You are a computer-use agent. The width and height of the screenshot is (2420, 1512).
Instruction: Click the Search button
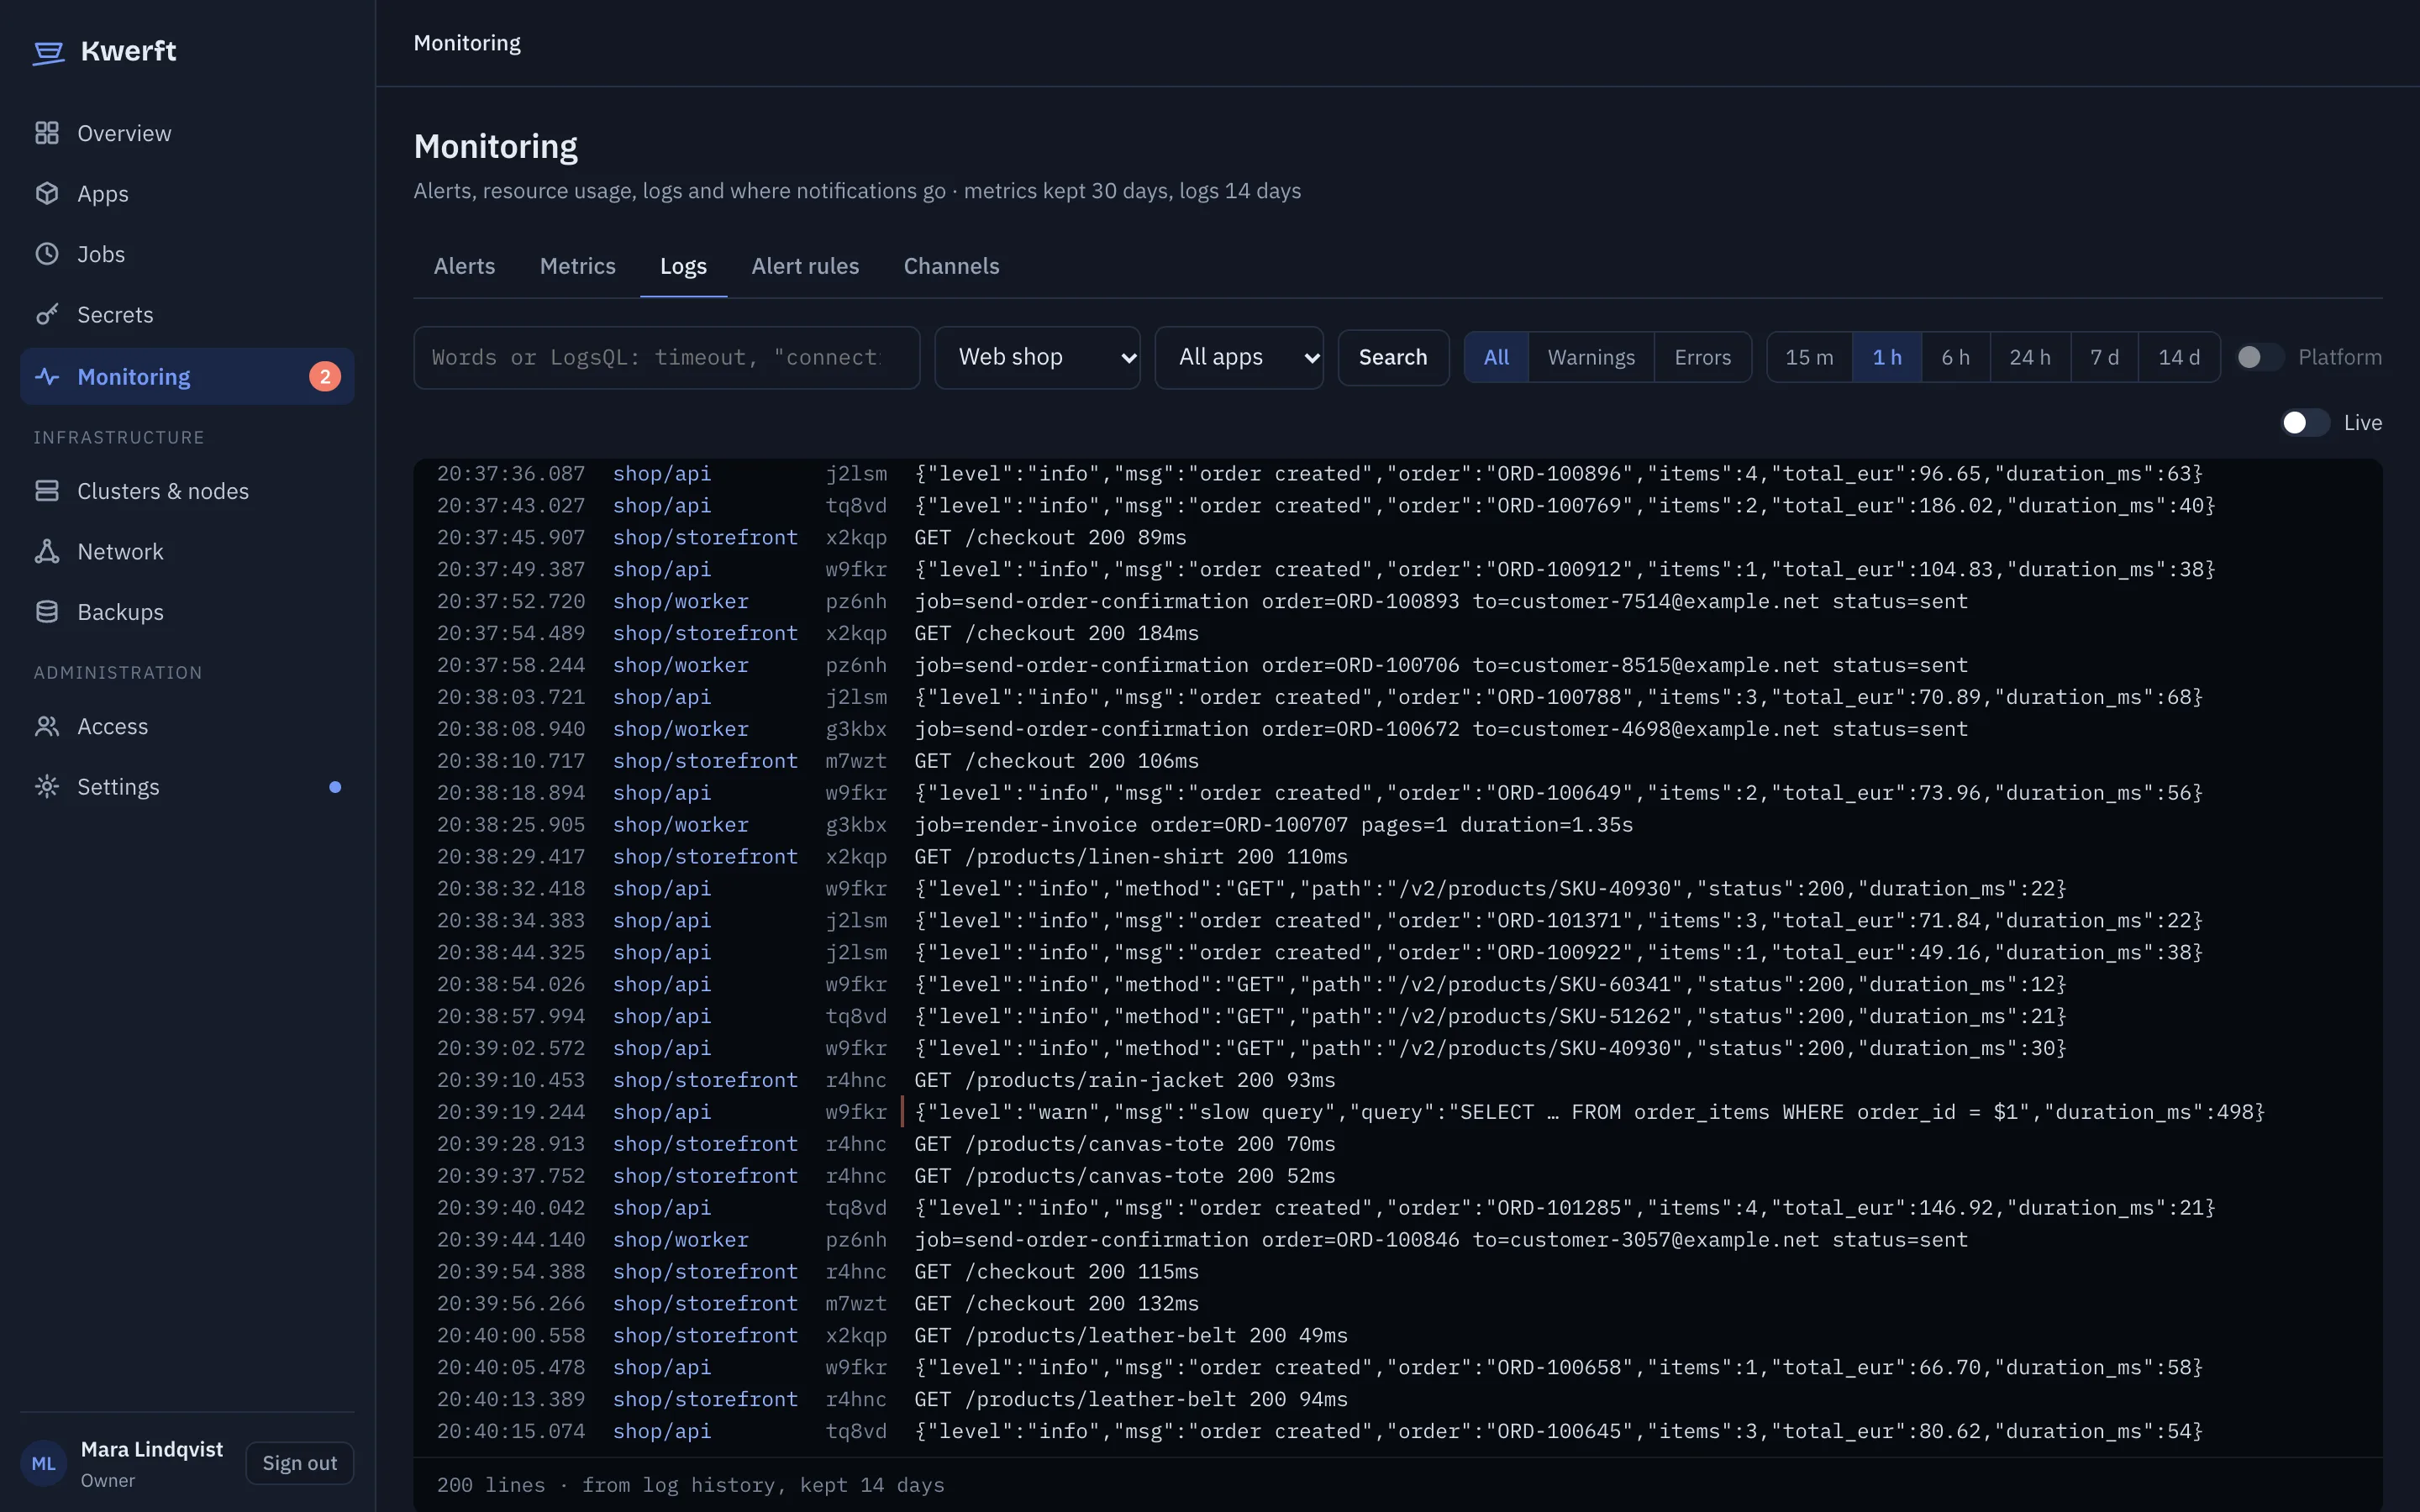pos(1393,357)
